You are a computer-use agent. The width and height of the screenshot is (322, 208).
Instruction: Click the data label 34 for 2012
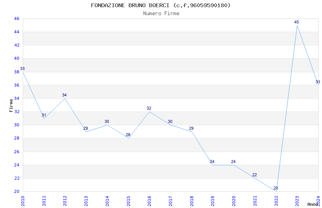pos(64,95)
